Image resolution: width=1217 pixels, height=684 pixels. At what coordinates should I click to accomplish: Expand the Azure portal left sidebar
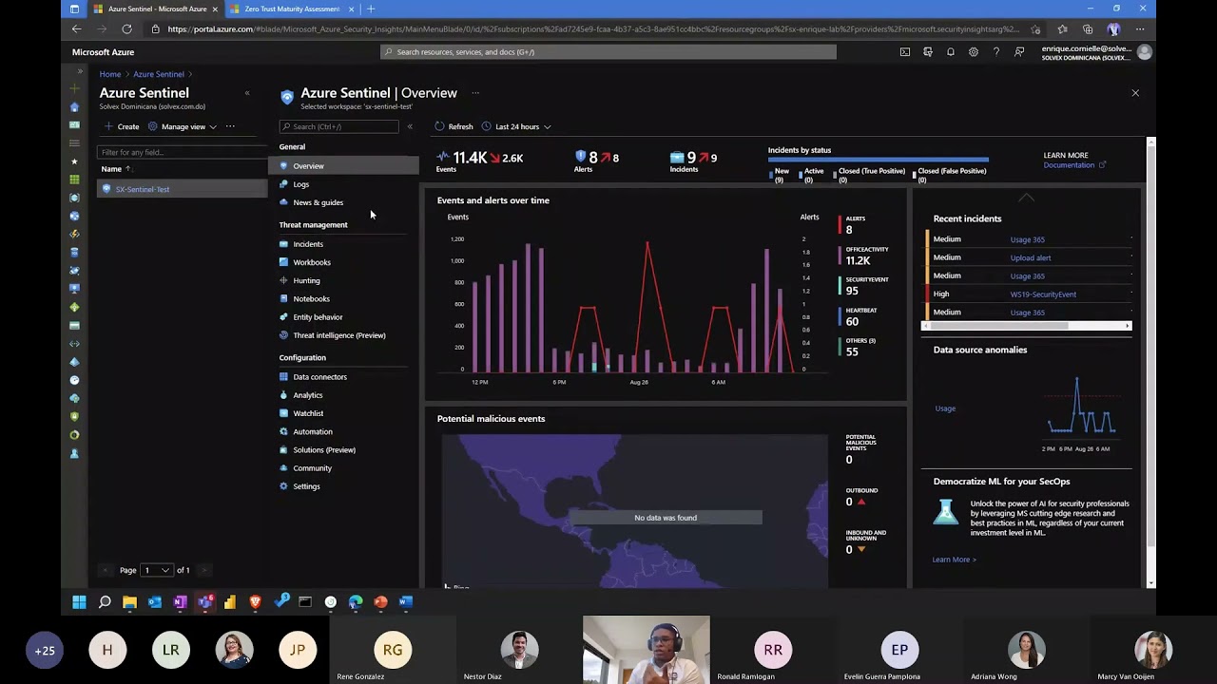(x=80, y=71)
